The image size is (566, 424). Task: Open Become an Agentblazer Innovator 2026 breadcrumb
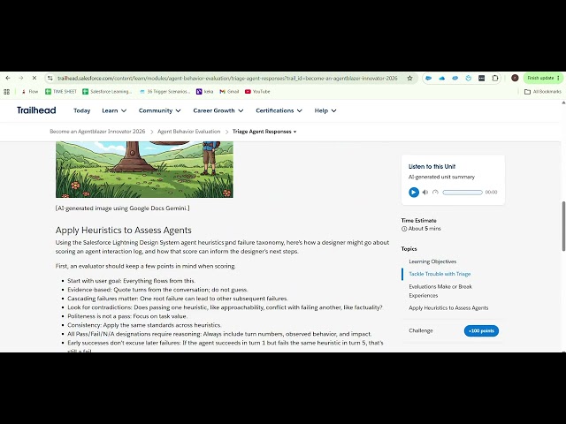[x=97, y=132]
